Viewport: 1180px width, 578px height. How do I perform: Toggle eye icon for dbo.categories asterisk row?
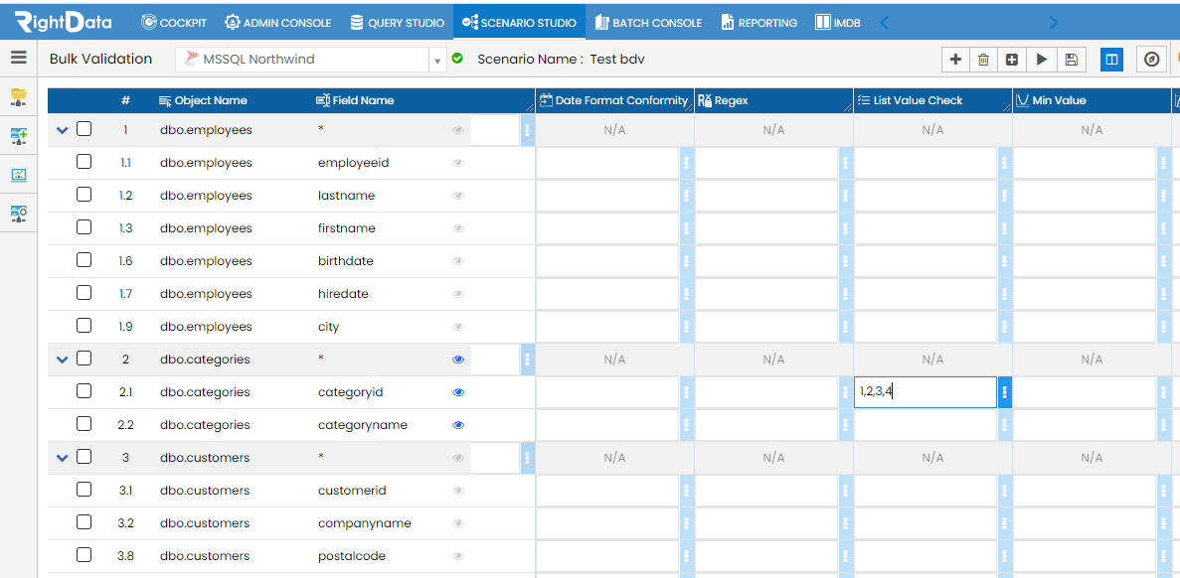tap(458, 360)
